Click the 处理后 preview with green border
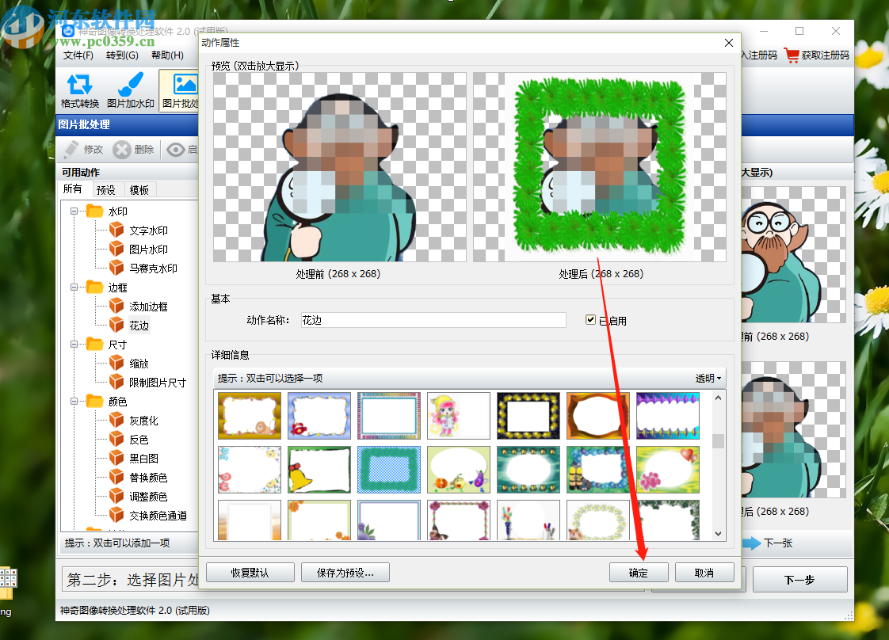Viewport: 889px width, 640px height. [600, 167]
